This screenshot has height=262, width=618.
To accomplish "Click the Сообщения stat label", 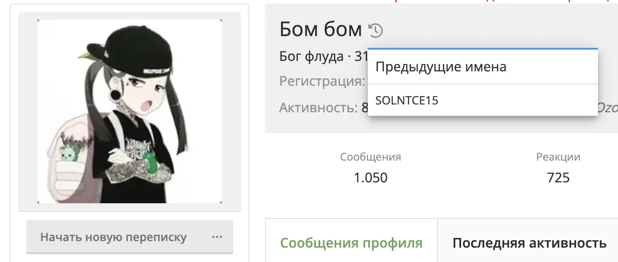I will pos(370,157).
